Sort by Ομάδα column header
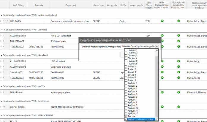The image size is (207, 122). (x=124, y=5)
